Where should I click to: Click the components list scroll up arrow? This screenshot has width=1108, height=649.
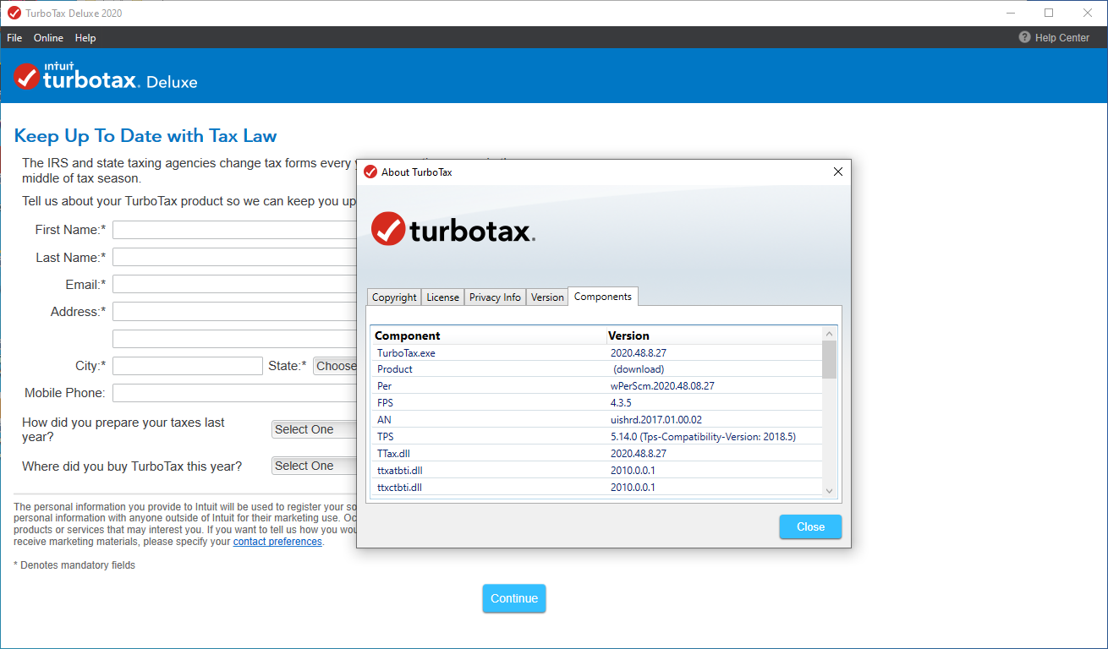click(829, 334)
